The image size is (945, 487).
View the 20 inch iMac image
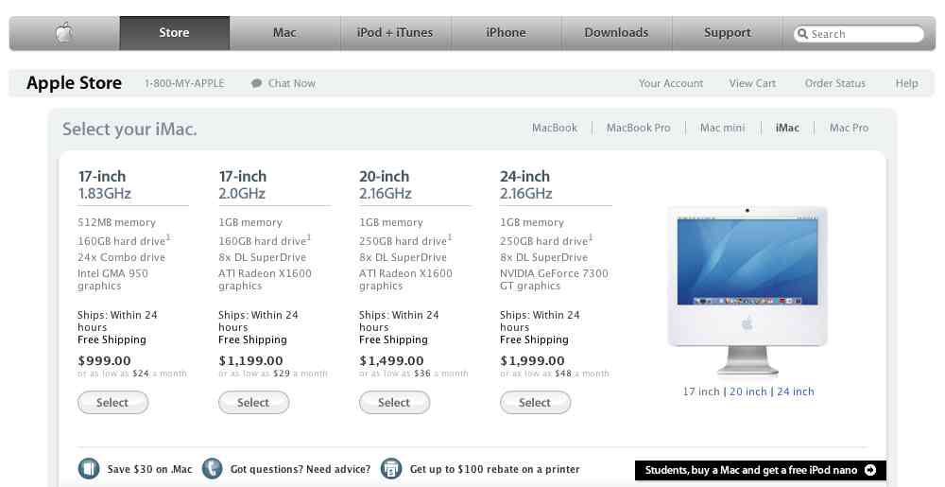pyautogui.click(x=747, y=391)
